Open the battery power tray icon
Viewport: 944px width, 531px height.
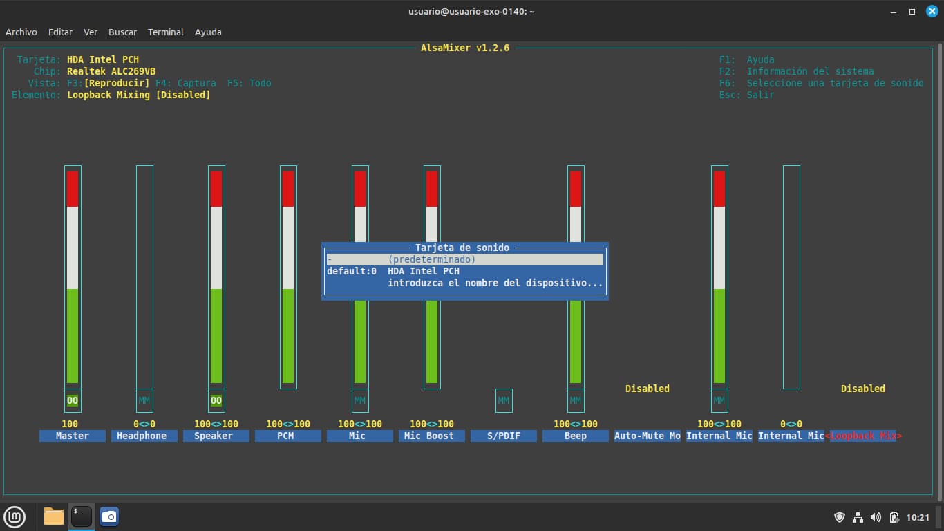(894, 517)
